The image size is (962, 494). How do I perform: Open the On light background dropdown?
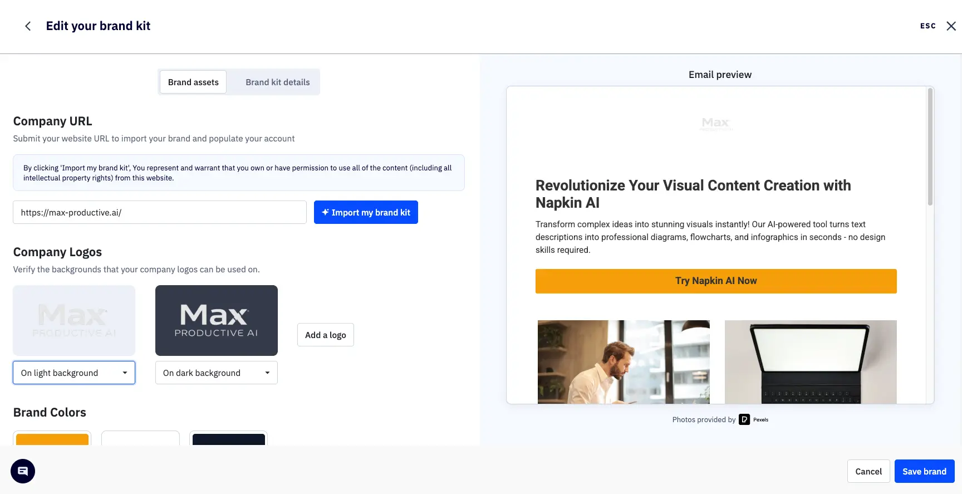pyautogui.click(x=74, y=373)
